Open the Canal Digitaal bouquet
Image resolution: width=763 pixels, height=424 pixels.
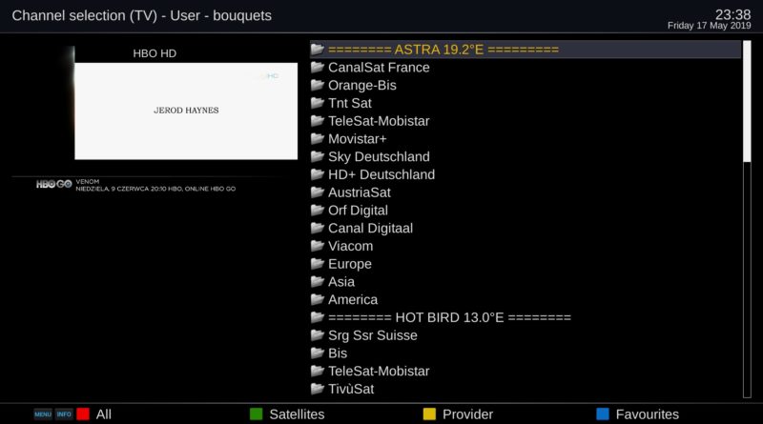click(x=526, y=228)
